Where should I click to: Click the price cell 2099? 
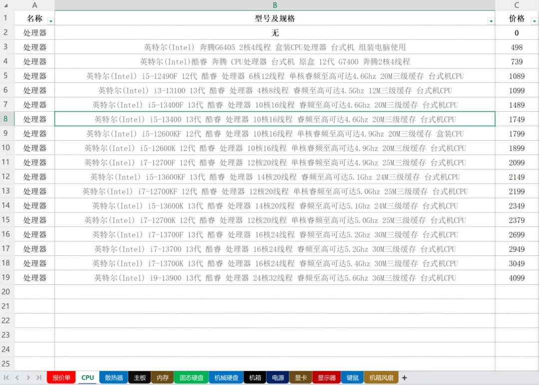(517, 163)
